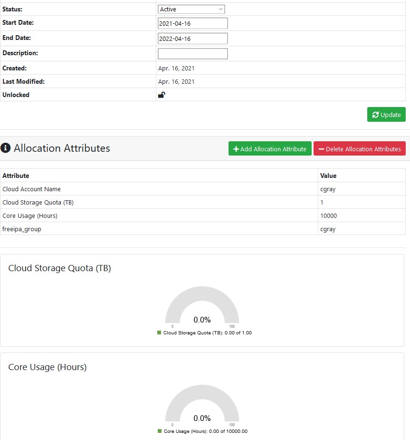Click Delete Allocation Attributes button

(x=360, y=148)
